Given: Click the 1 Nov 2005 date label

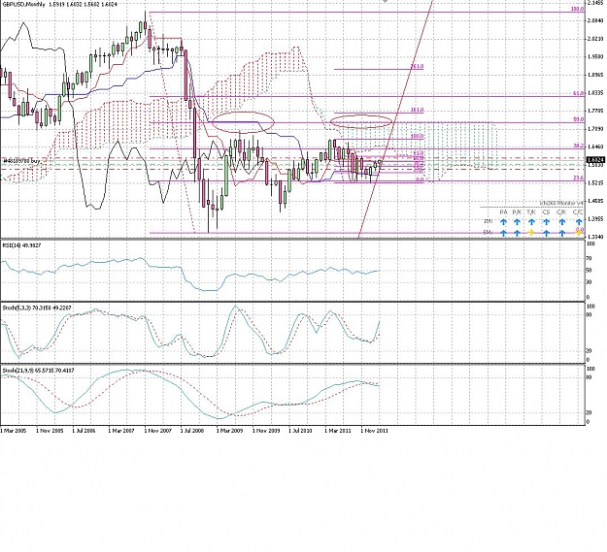Looking at the screenshot, I should pyautogui.click(x=50, y=430).
